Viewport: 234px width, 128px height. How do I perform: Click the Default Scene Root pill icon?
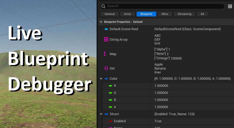[x=106, y=29]
